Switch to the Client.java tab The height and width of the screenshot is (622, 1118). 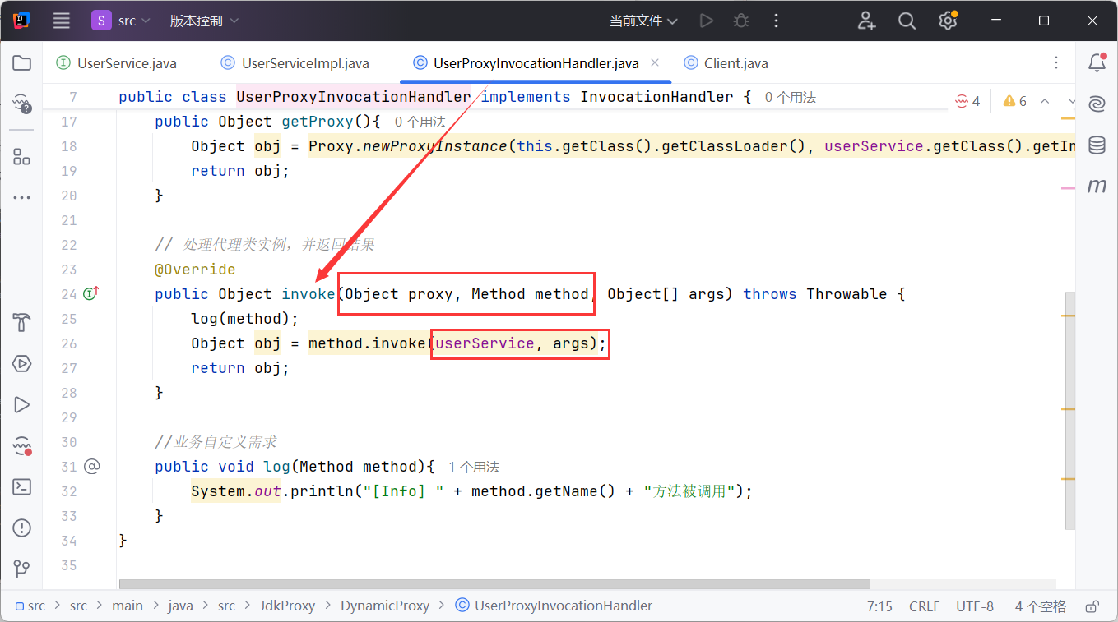coord(735,63)
